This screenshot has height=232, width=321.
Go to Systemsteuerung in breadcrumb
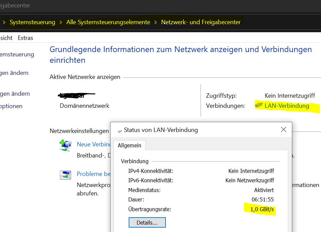pos(33,22)
